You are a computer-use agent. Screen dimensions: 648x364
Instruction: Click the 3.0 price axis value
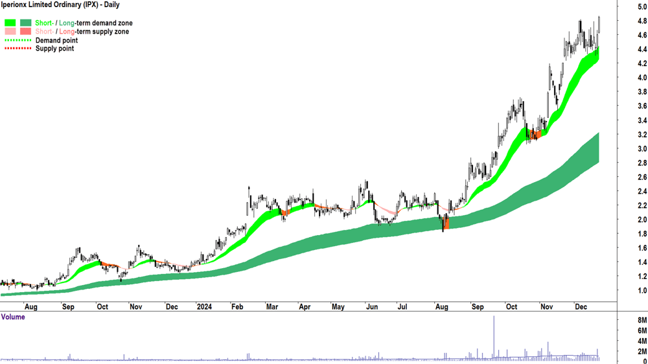click(x=642, y=149)
